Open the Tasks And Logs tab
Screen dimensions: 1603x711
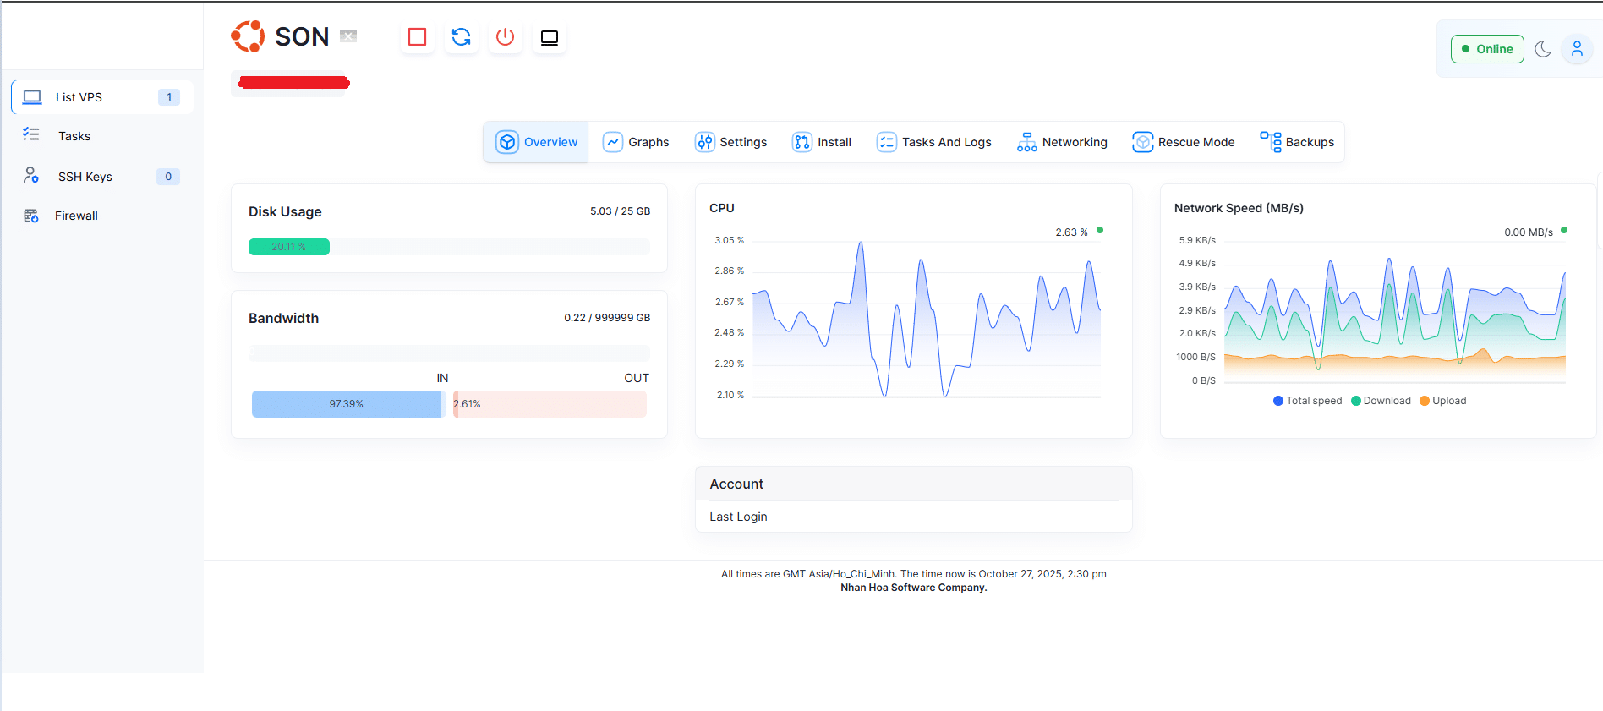click(x=934, y=142)
